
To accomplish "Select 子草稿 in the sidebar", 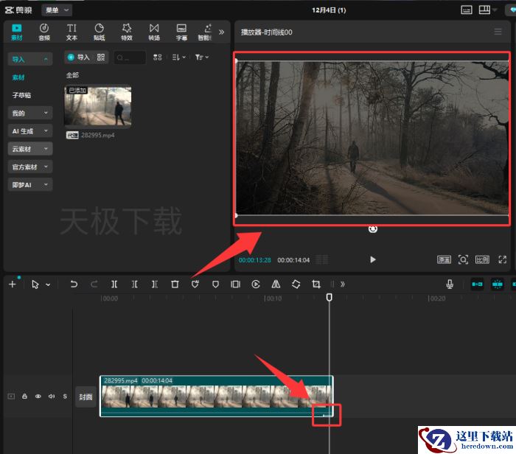I will click(x=21, y=95).
